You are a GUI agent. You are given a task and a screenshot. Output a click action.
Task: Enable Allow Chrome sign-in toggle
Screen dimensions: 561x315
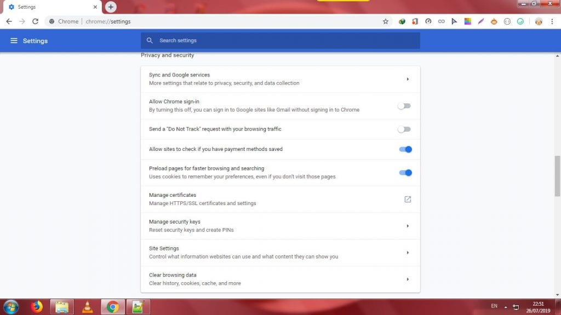click(x=404, y=106)
